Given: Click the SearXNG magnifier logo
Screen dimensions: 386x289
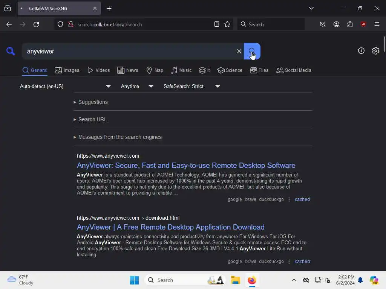Looking at the screenshot, I should pos(11,51).
